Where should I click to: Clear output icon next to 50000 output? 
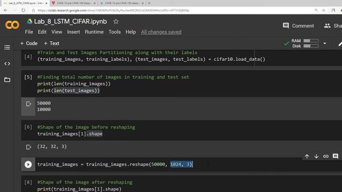(28, 104)
